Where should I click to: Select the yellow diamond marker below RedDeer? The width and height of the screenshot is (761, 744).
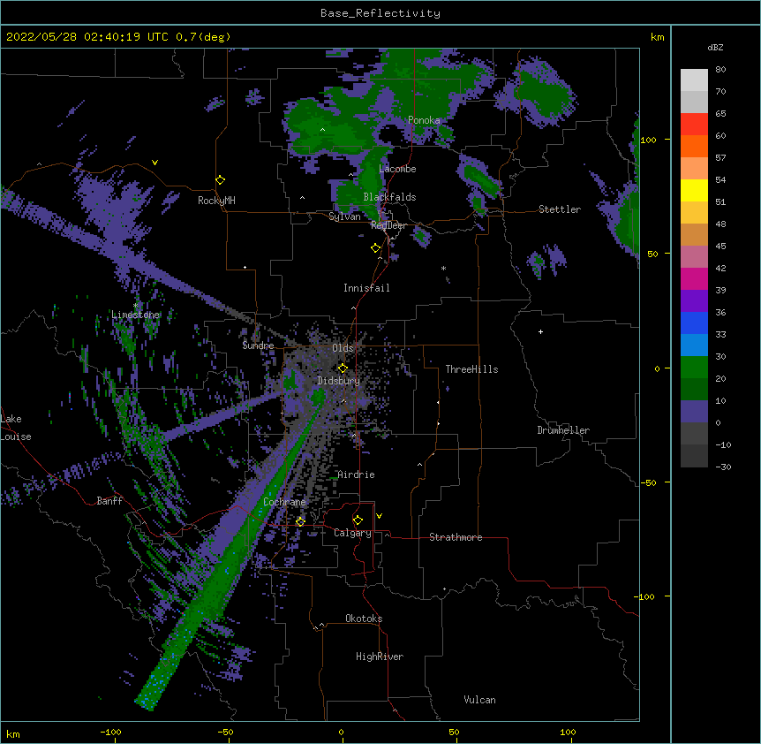point(375,248)
